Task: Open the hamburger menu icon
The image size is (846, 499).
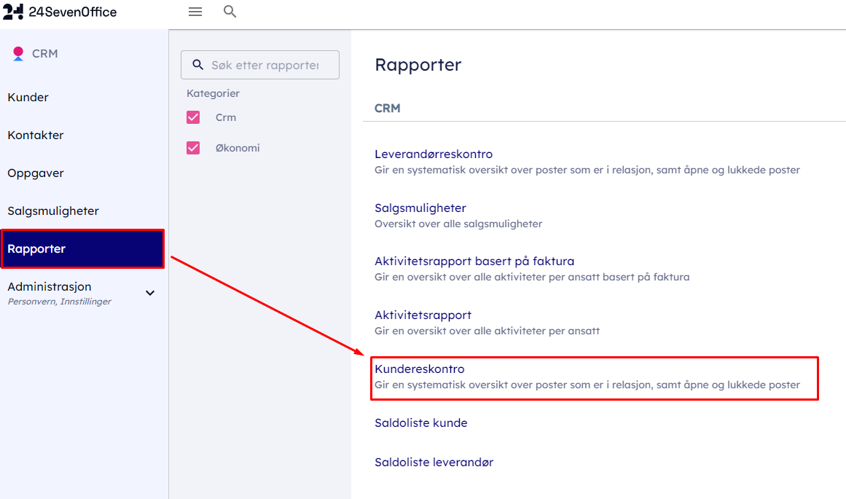Action: [195, 12]
